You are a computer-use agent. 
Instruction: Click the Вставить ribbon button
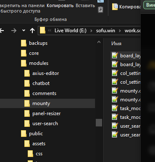85,5
